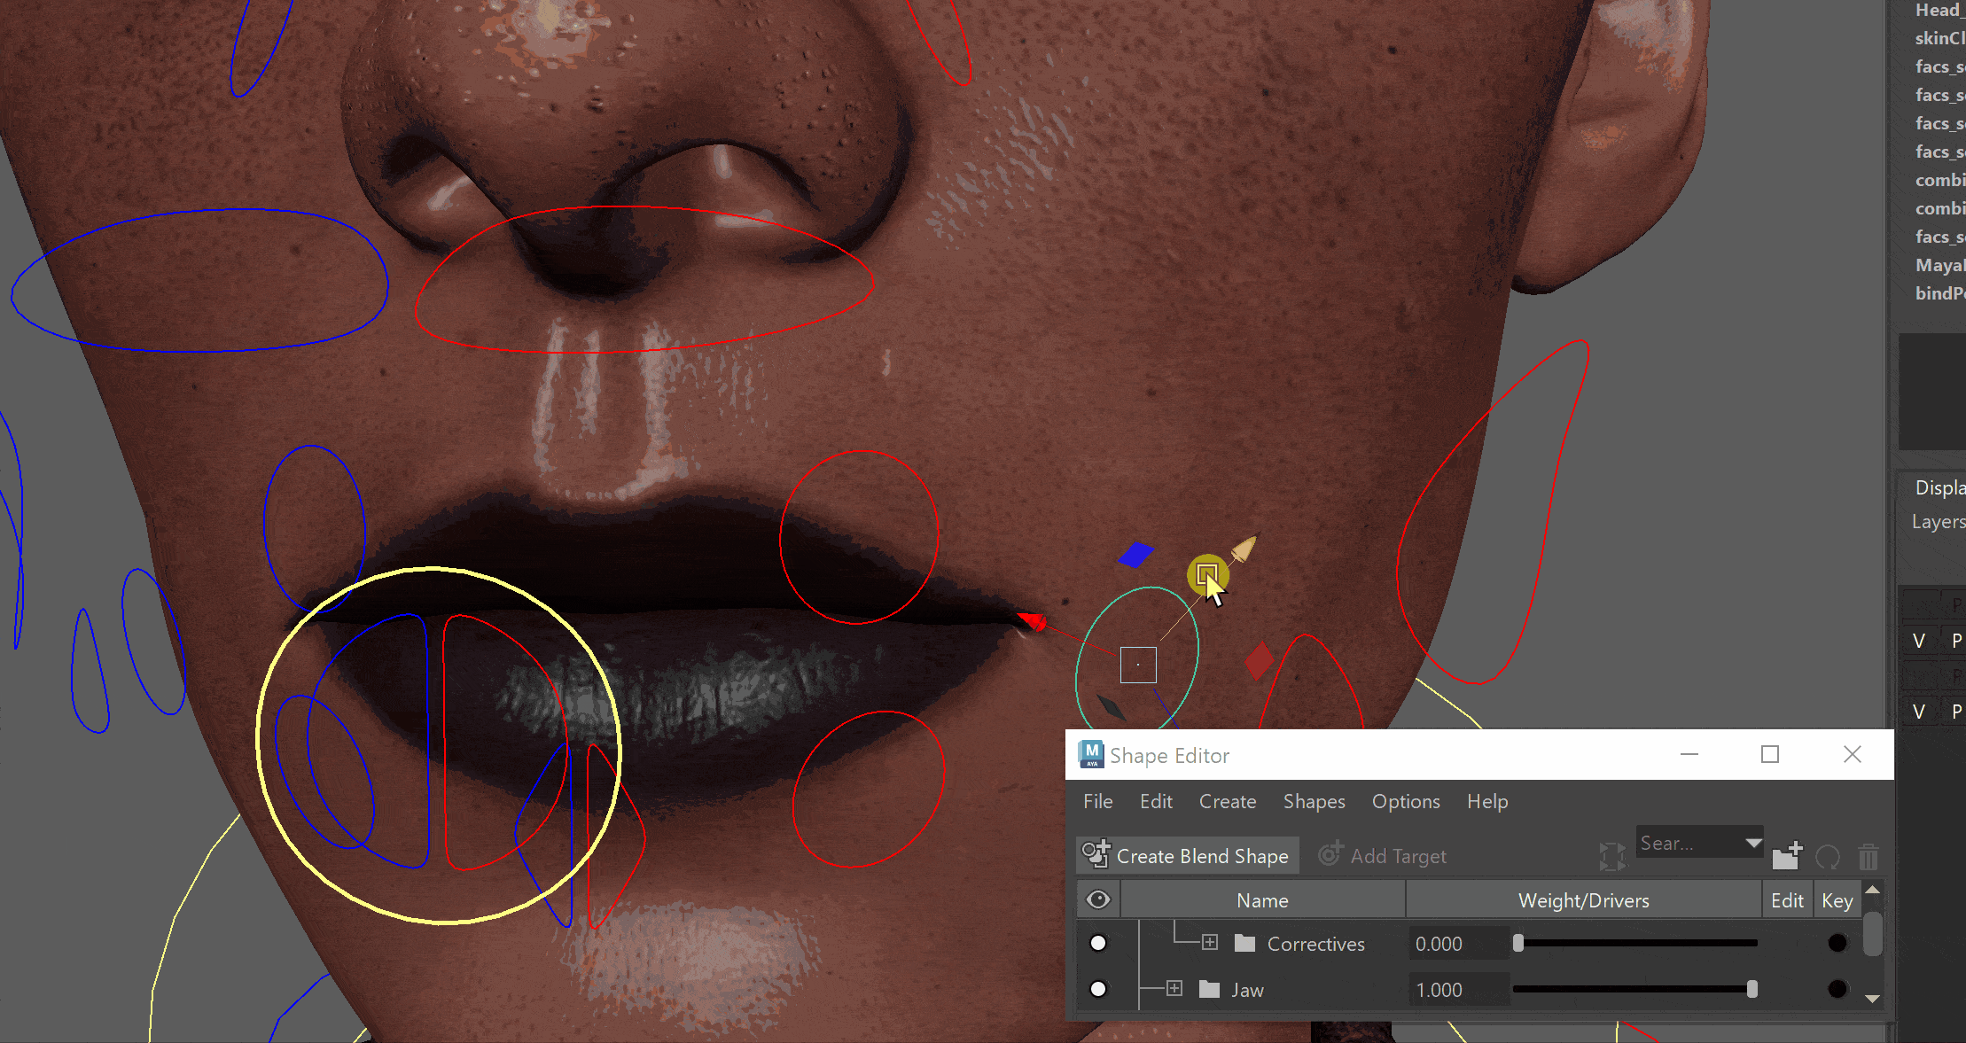Screen dimensions: 1966x1043
Task: Expand the Correctives group tree node
Action: pos(1210,943)
